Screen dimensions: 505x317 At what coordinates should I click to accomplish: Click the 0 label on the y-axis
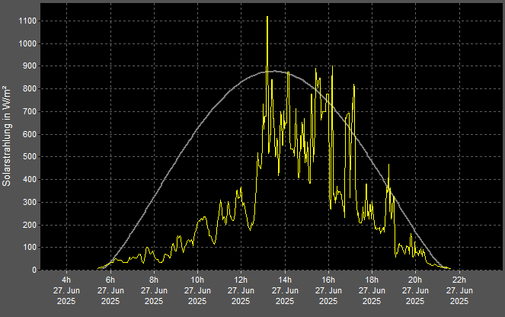(34, 271)
